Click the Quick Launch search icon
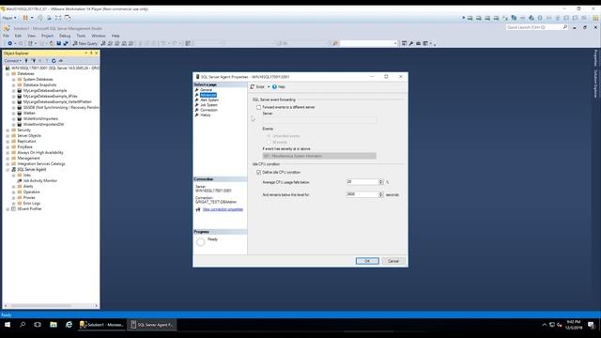The image size is (601, 338). pos(565,27)
